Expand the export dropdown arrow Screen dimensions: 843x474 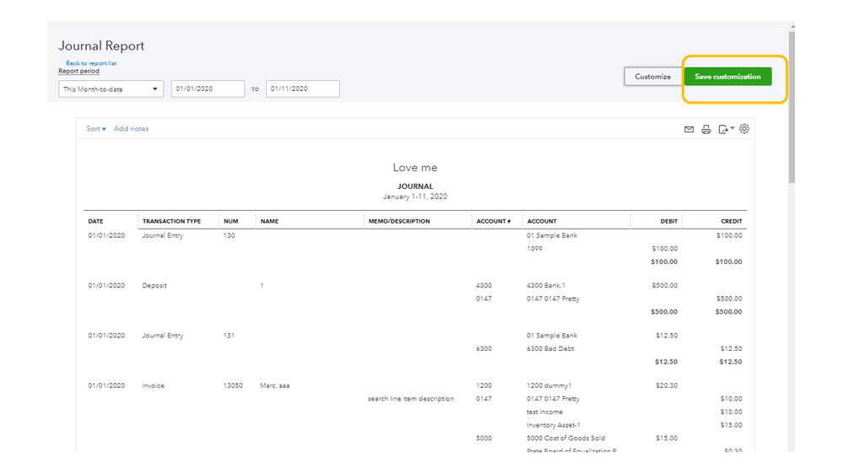(732, 129)
